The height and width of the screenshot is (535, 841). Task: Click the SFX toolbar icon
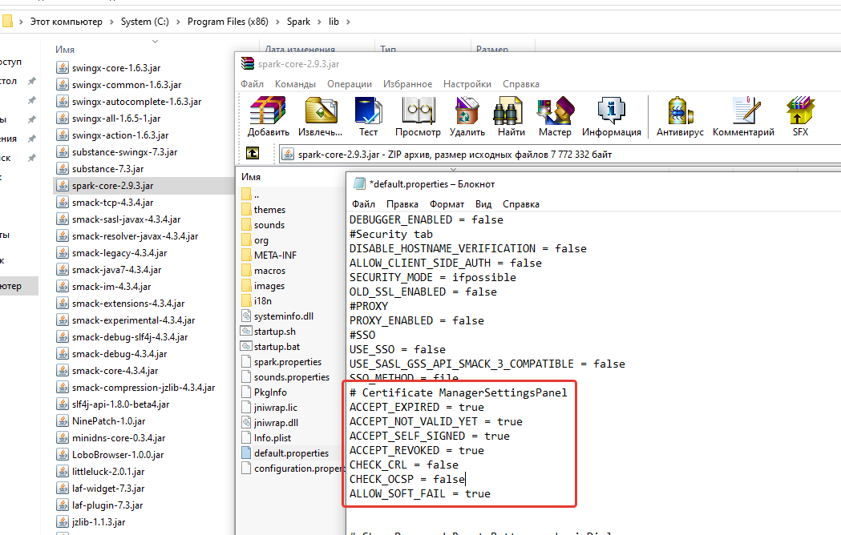point(800,116)
